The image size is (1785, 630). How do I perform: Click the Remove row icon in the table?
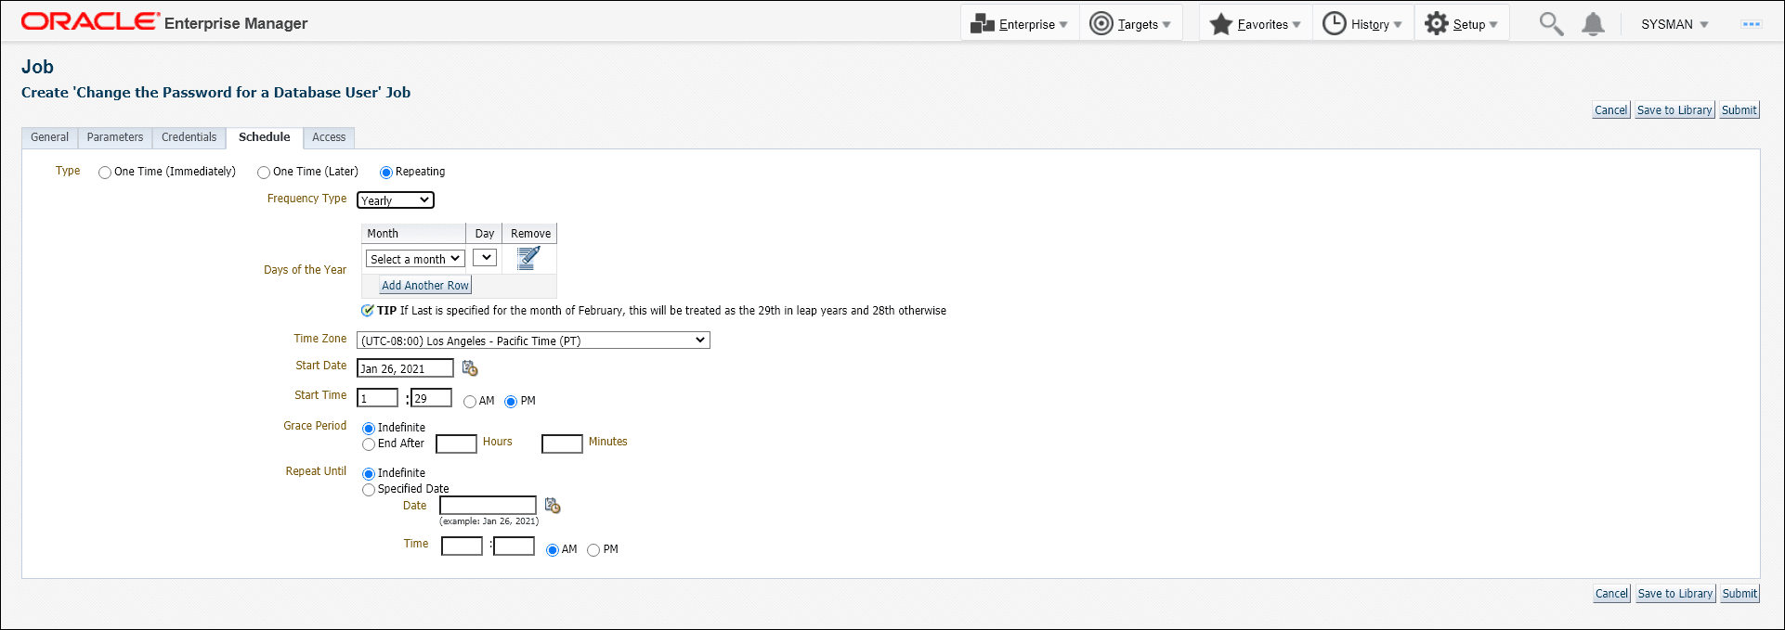click(528, 258)
